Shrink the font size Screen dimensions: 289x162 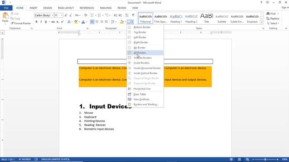[x=70, y=15]
